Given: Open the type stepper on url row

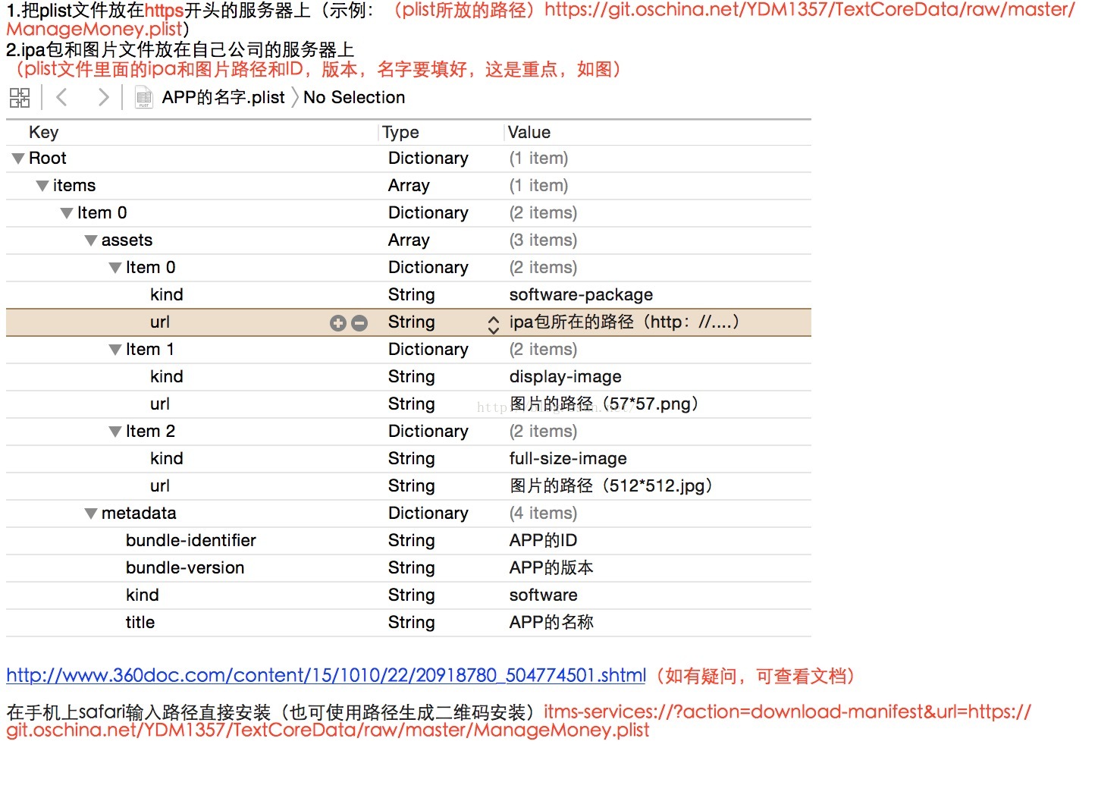Looking at the screenshot, I should [x=494, y=325].
